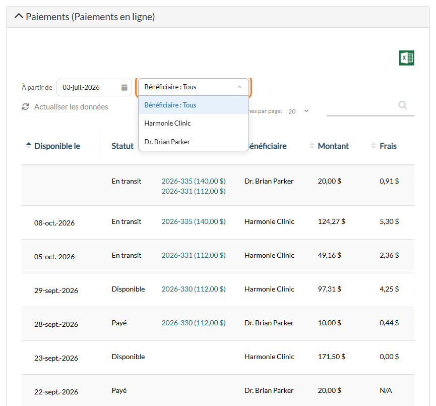Sort by Frais column arrow

click(373, 146)
